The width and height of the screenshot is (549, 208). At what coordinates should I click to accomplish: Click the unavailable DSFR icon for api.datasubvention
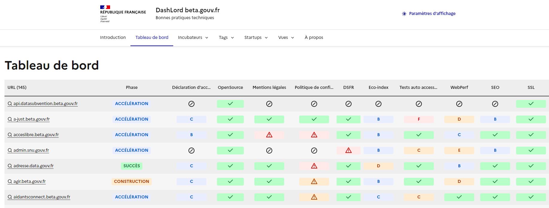[349, 104]
